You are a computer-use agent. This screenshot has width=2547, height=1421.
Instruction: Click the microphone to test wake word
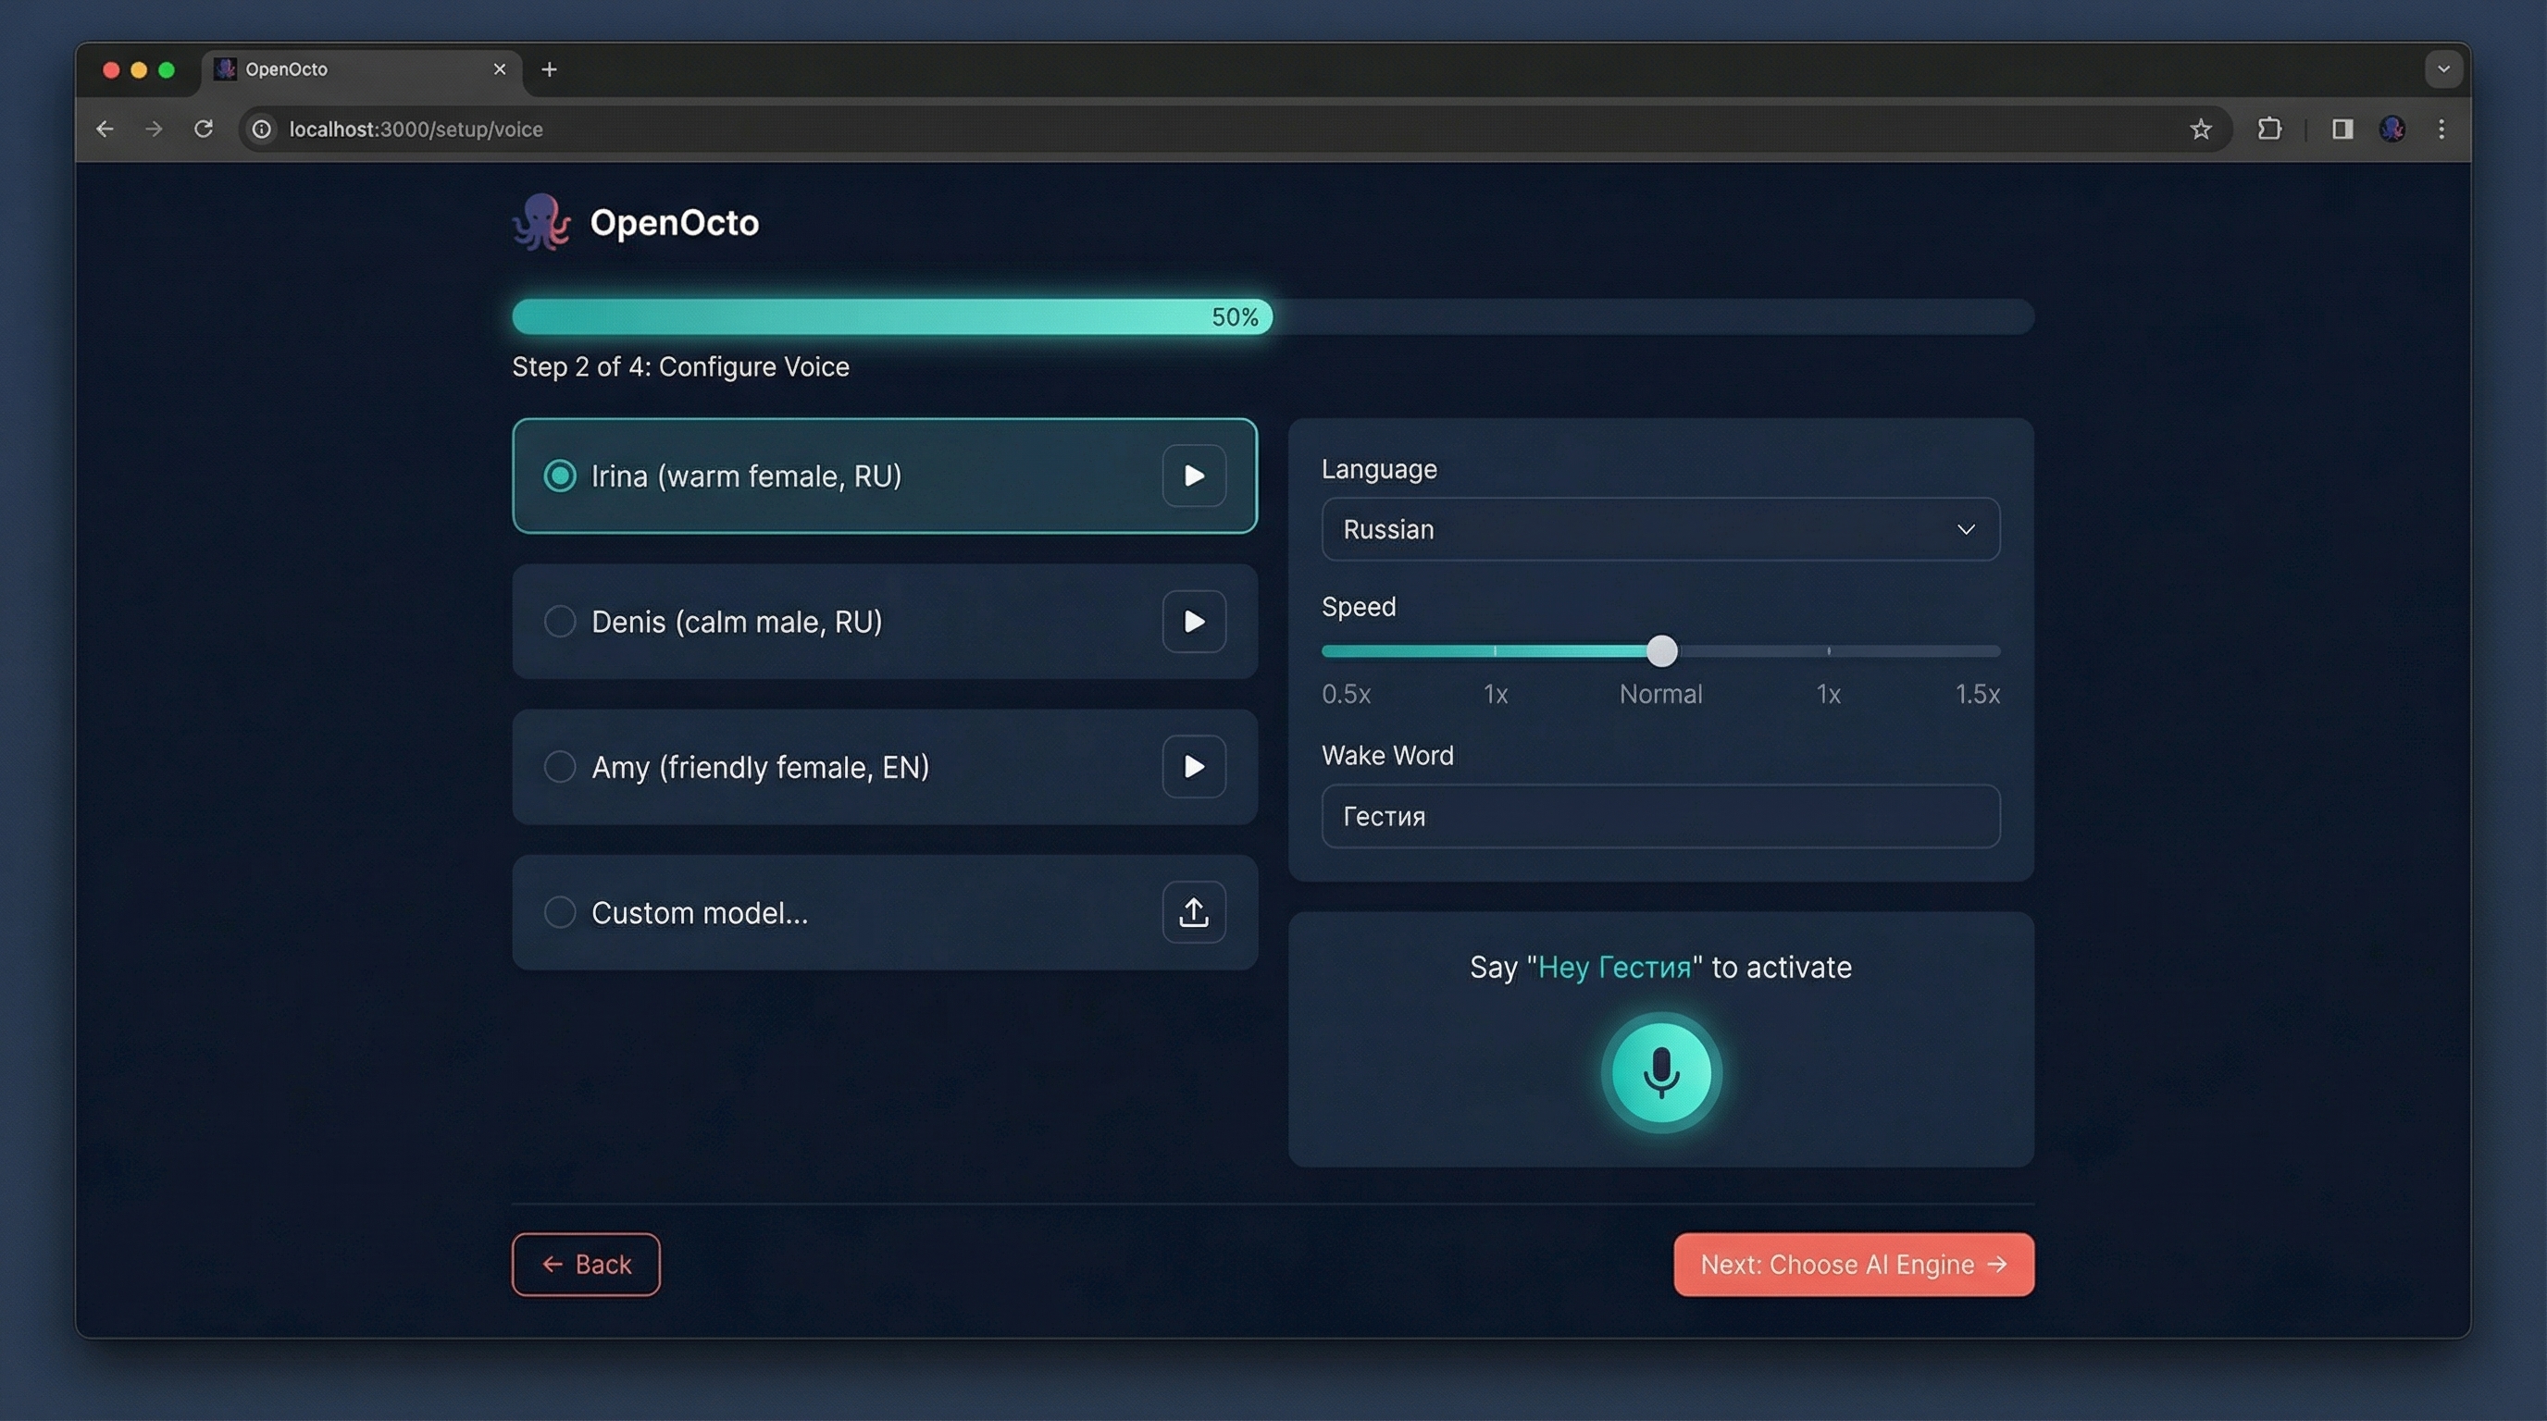click(x=1660, y=1073)
